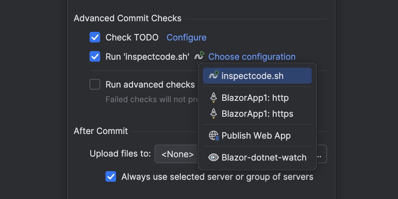Viewport: 398px width, 199px height.
Task: Disable the Check TODO checkbox
Action: click(x=95, y=37)
